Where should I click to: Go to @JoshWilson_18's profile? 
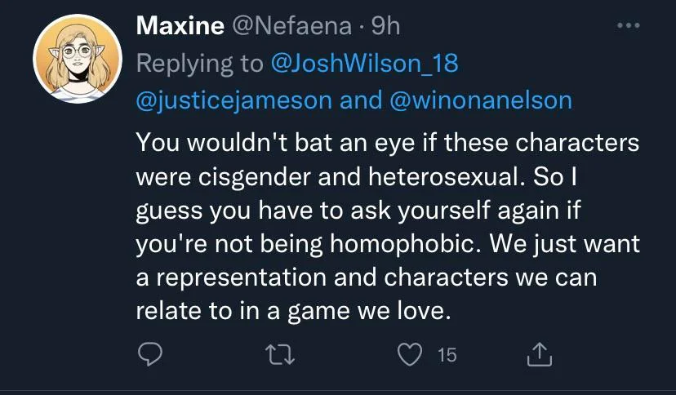coord(364,64)
